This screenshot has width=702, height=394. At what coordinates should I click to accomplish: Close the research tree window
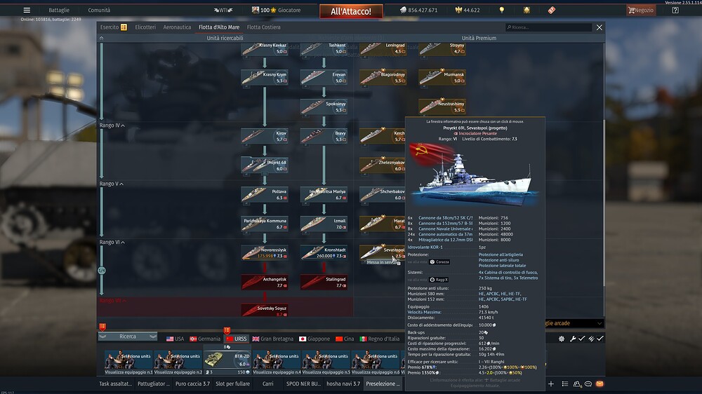pyautogui.click(x=599, y=27)
